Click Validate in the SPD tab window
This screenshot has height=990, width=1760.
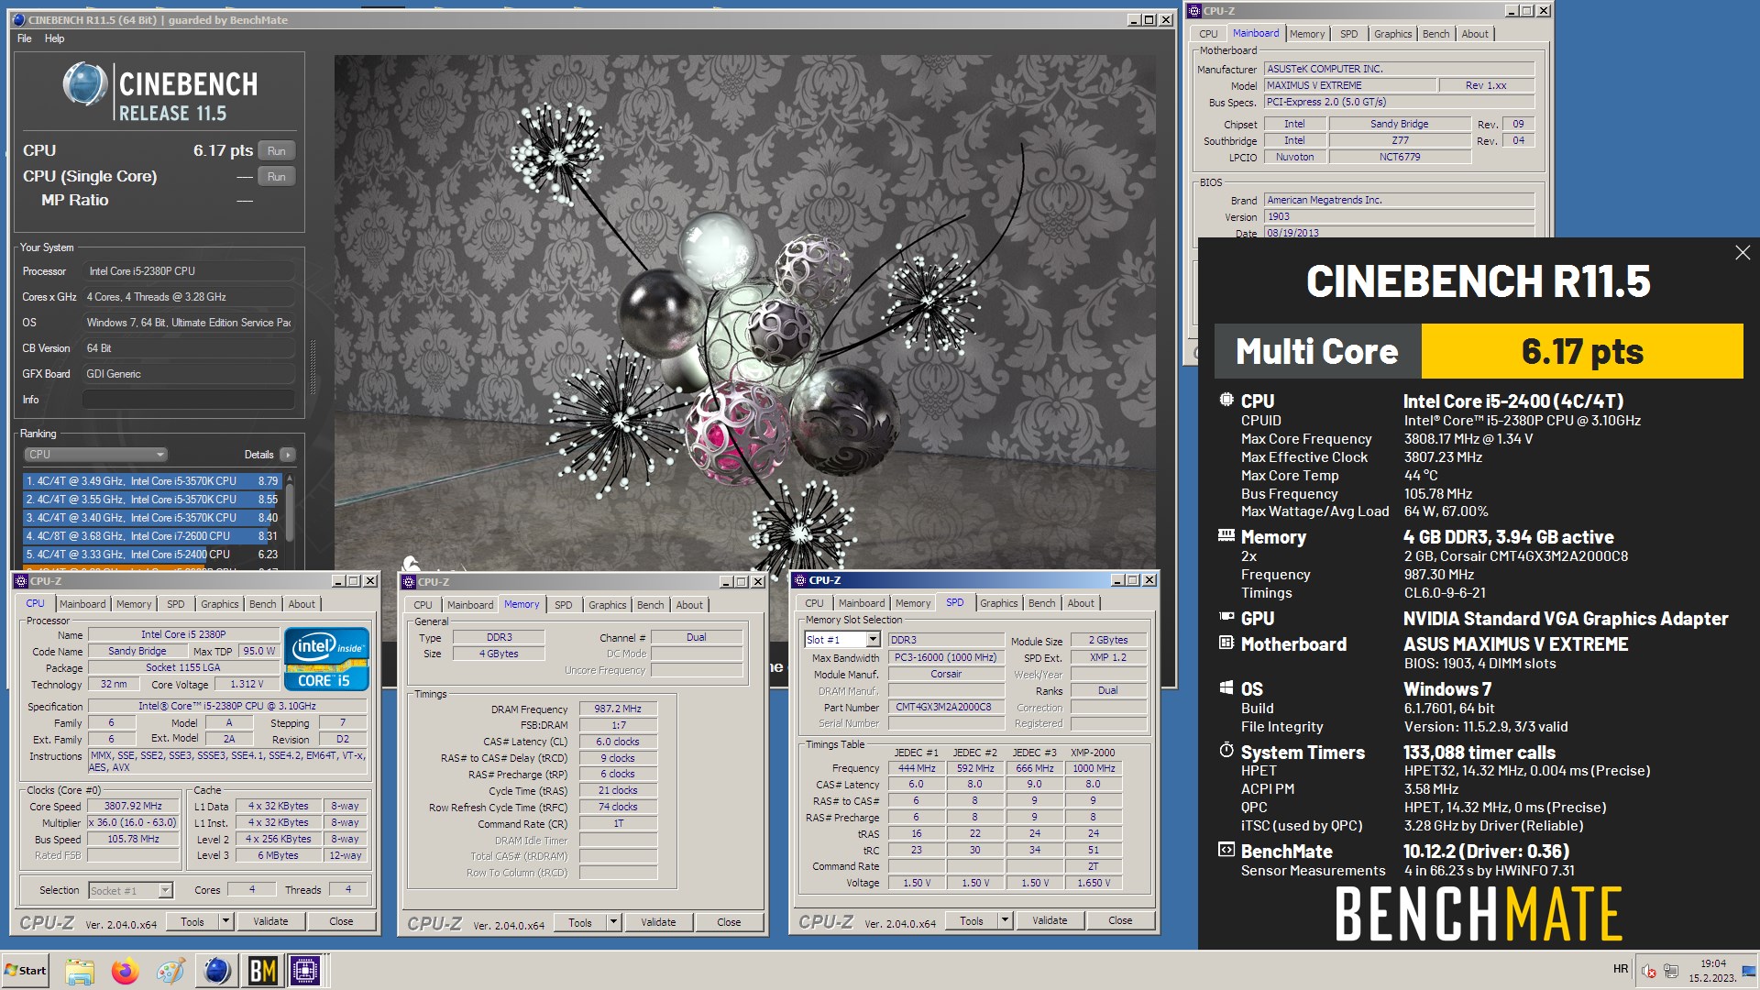click(1050, 920)
